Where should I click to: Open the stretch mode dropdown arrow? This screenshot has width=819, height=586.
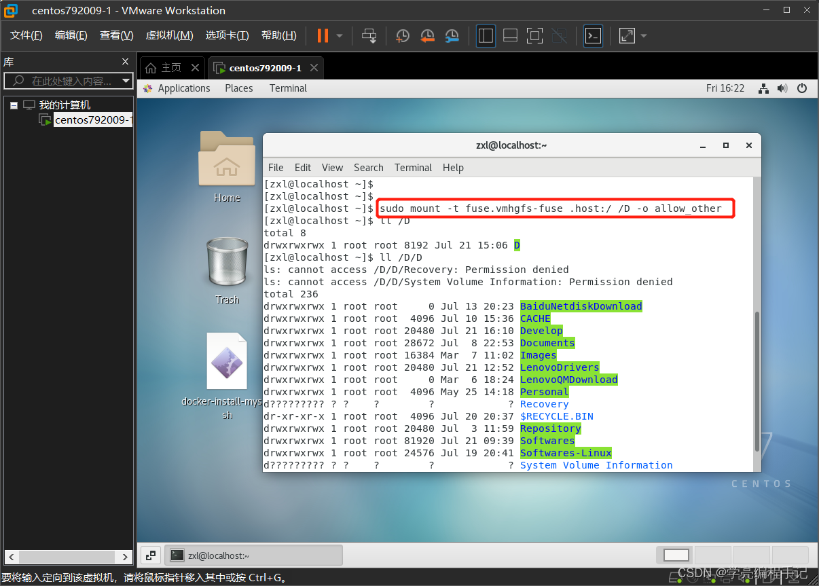click(643, 35)
